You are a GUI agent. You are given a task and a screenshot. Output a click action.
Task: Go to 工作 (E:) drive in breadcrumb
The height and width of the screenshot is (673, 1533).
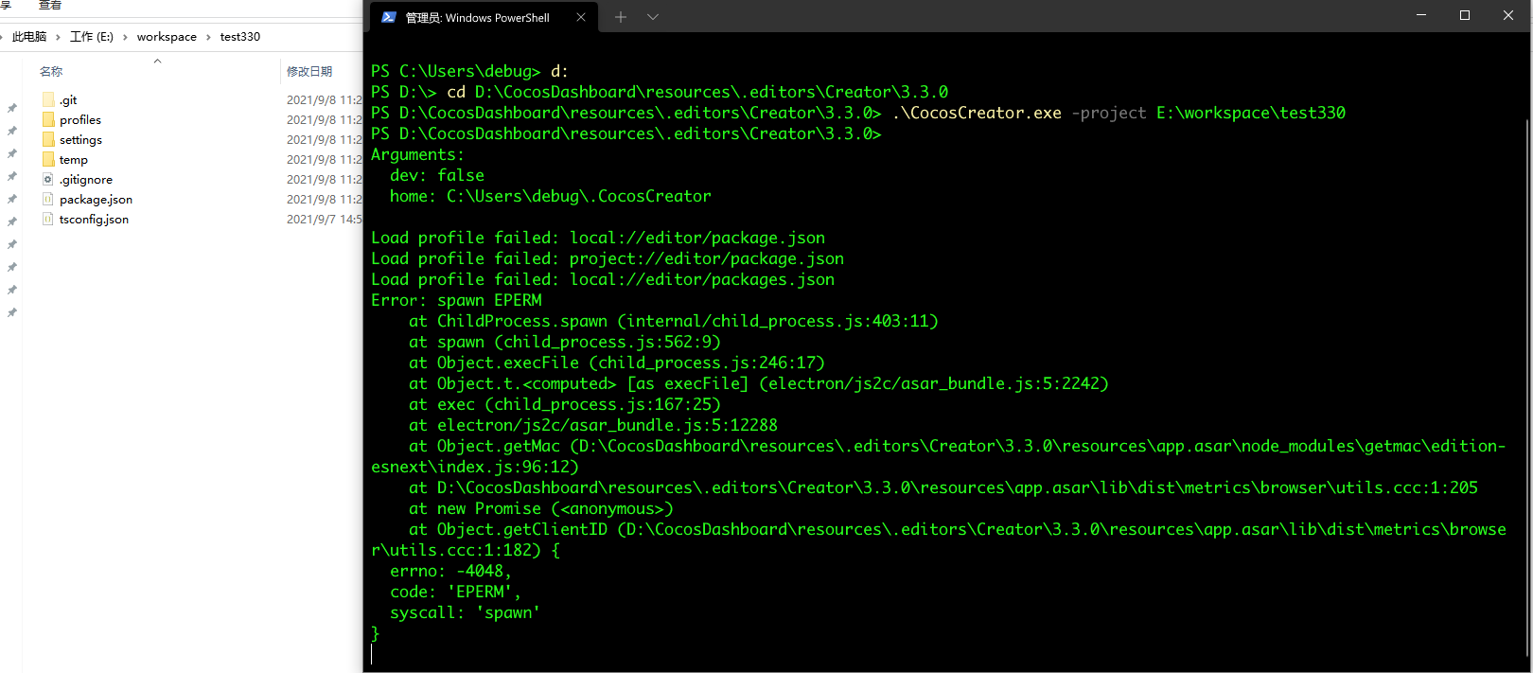[92, 37]
